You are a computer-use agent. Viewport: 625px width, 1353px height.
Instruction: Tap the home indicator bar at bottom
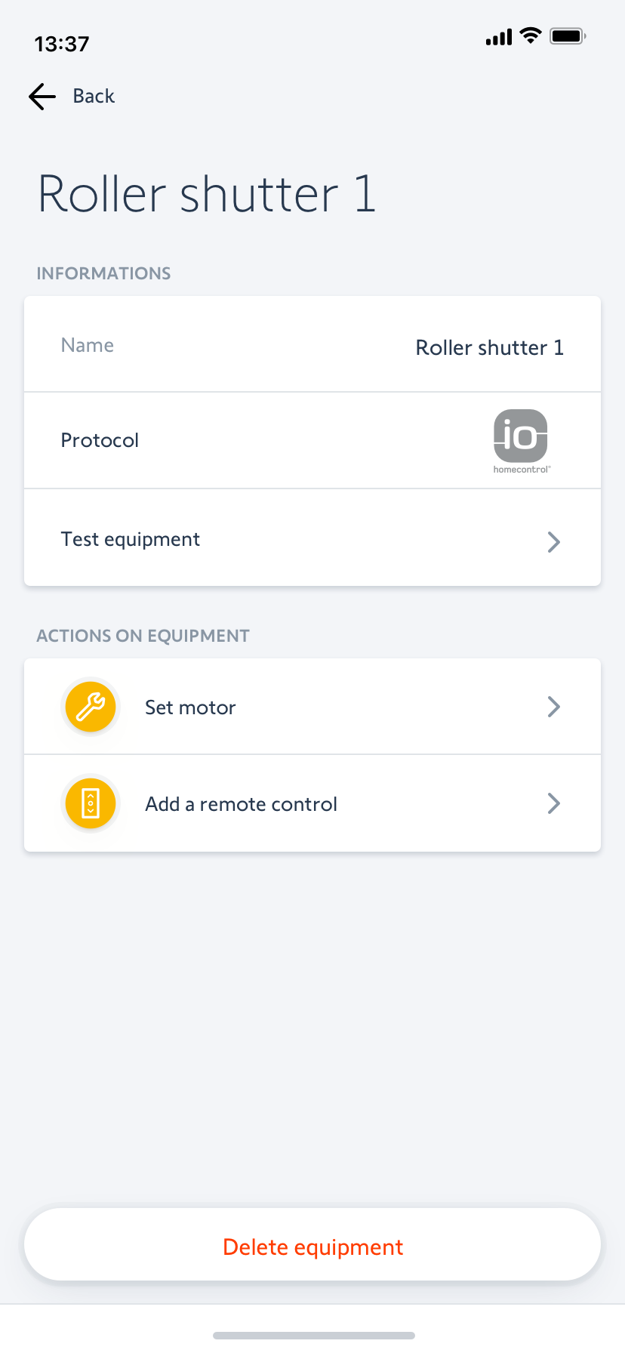pos(313,1335)
